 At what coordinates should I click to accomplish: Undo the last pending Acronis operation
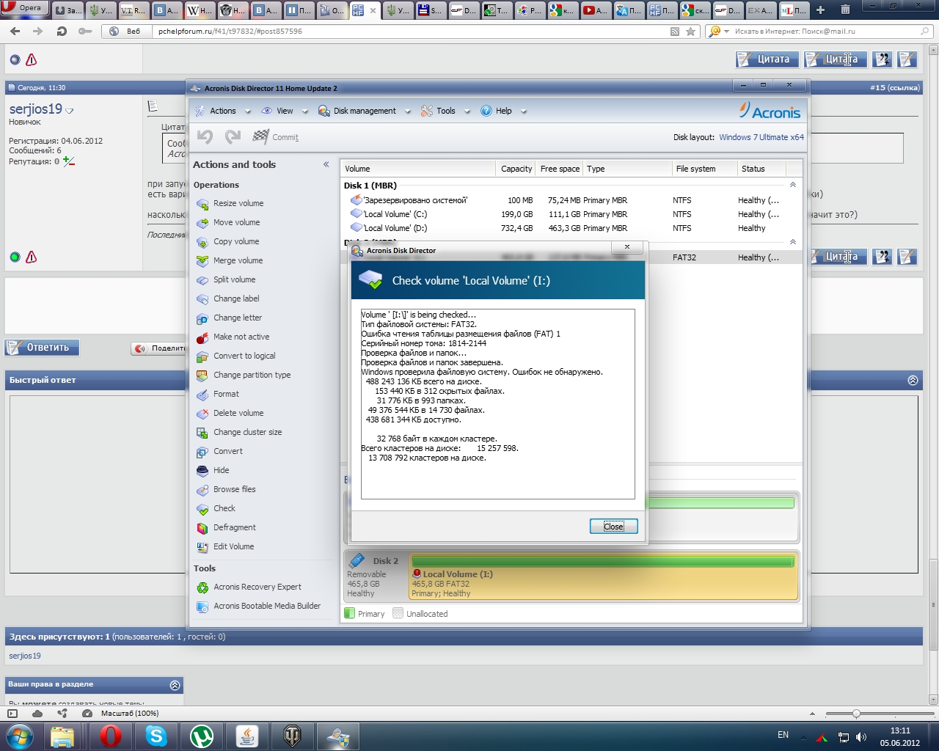pos(205,137)
